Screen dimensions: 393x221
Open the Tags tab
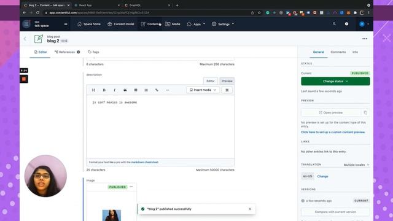pos(93,52)
